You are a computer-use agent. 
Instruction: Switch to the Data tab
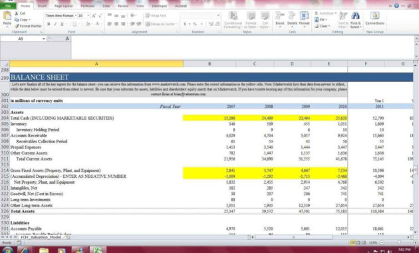pos(106,5)
